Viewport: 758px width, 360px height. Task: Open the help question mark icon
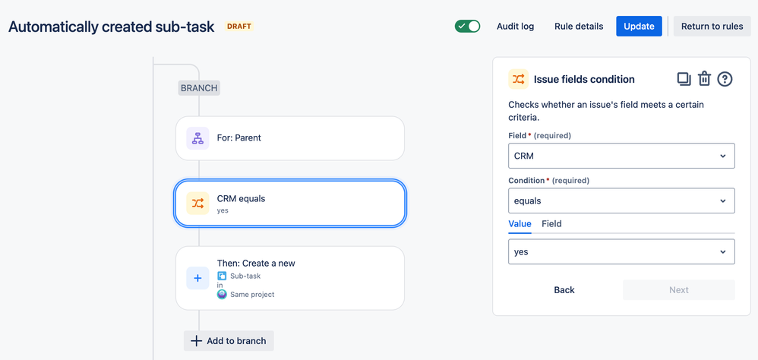(725, 79)
